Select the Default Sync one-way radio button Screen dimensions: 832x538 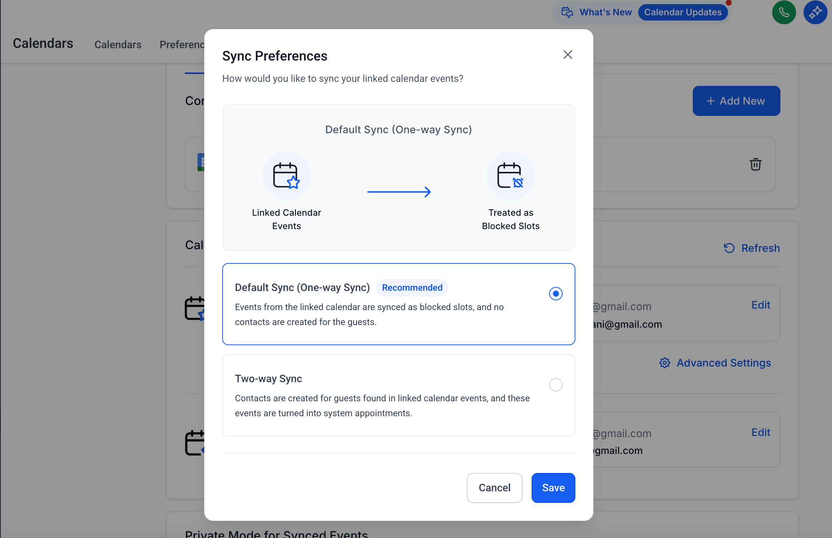coord(556,294)
